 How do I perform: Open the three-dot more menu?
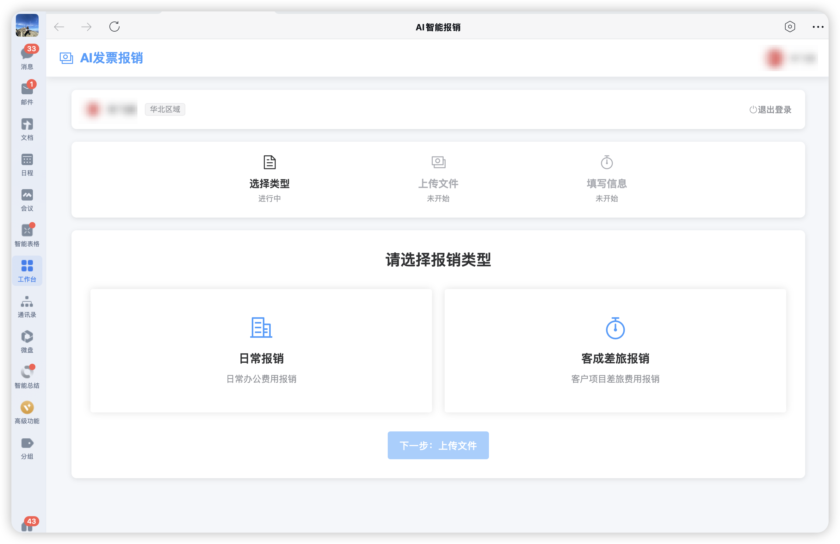(818, 27)
